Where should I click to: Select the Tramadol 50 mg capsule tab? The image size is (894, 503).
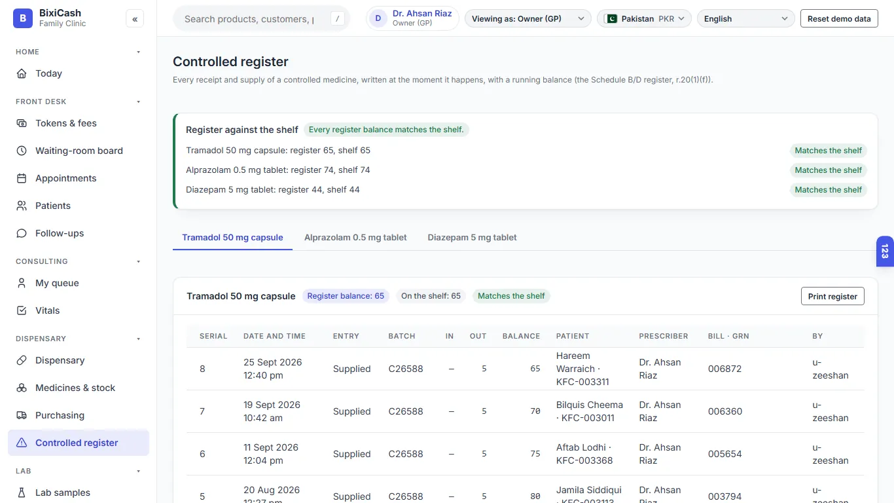(232, 237)
